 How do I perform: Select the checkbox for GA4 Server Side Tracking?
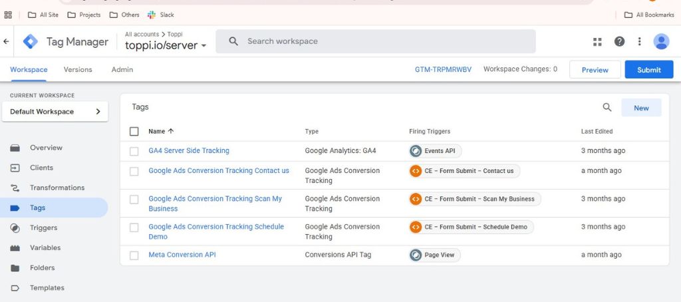(x=134, y=151)
